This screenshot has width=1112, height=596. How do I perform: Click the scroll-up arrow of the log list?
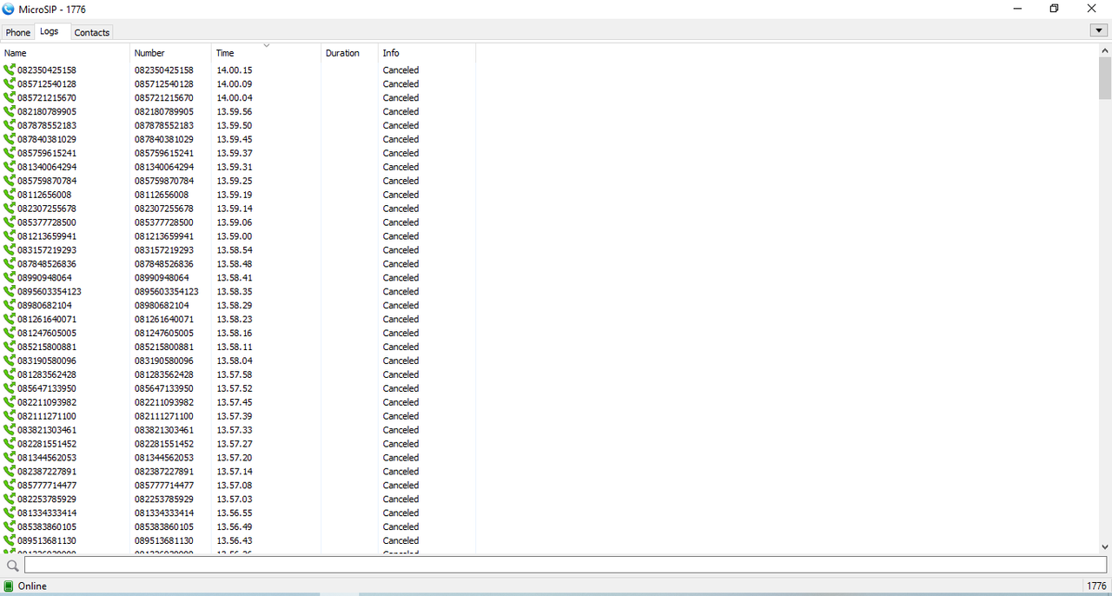pos(1105,51)
